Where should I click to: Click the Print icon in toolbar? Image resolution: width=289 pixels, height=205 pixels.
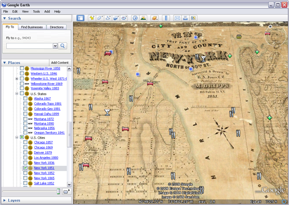click(x=185, y=18)
